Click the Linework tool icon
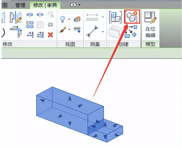 77,30
